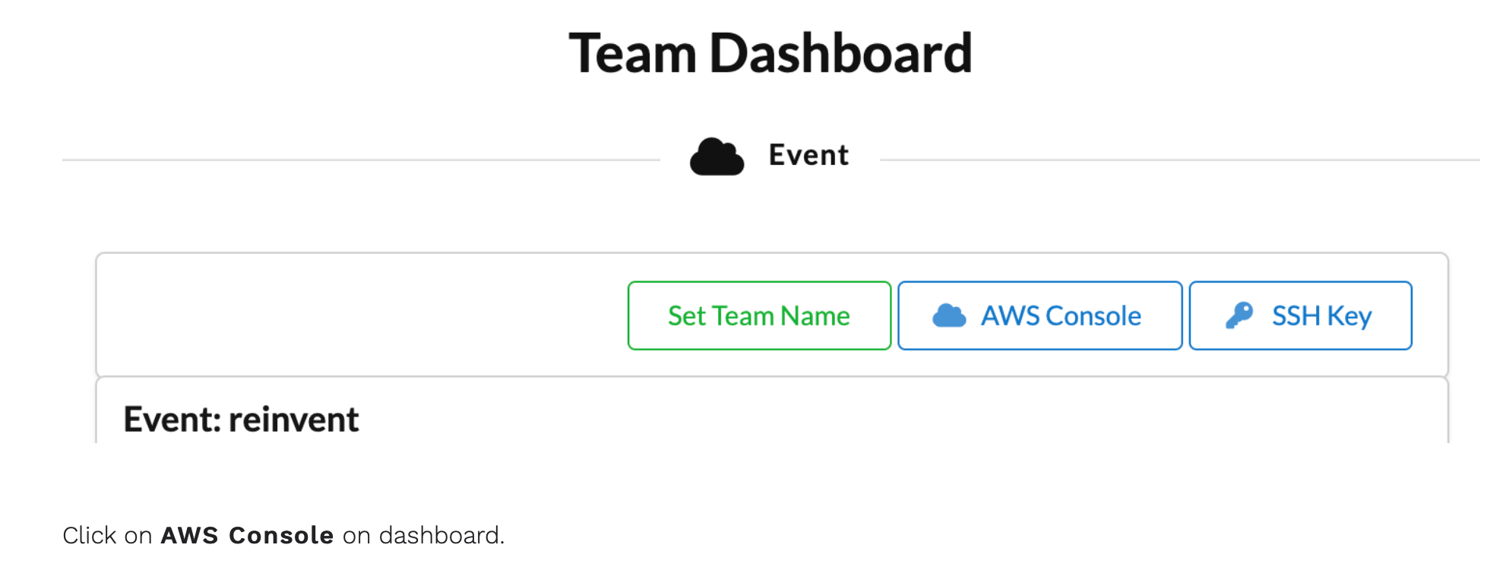Viewport: 1506px width, 567px height.
Task: Click the word 'dashboard.' ending the instruction
Action: tap(441, 535)
